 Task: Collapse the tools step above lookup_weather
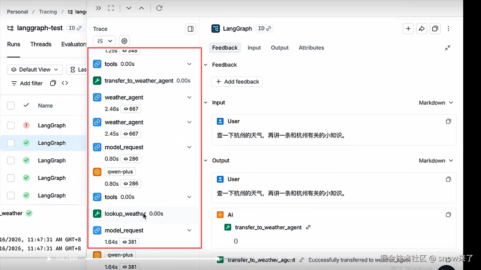pos(189,197)
